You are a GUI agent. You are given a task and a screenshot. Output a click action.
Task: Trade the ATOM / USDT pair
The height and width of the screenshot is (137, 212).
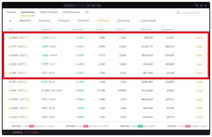coord(199,99)
